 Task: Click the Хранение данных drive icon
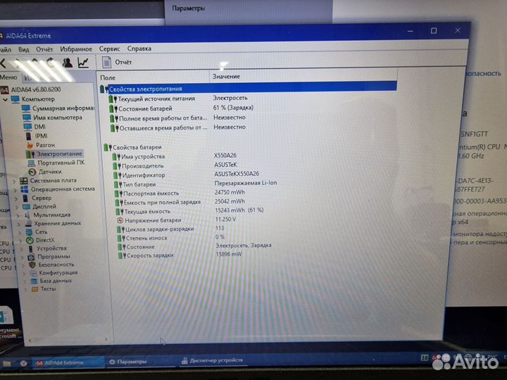[x=29, y=223]
